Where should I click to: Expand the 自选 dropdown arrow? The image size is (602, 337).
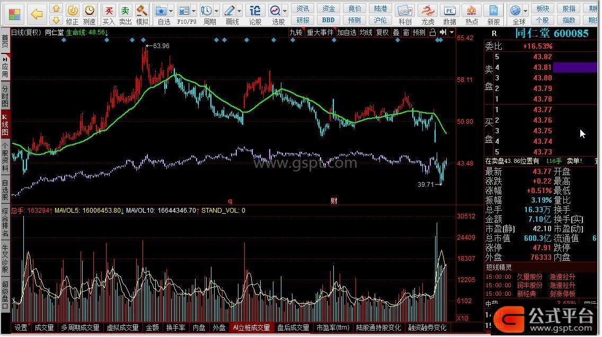171,11
